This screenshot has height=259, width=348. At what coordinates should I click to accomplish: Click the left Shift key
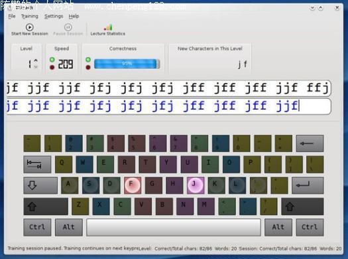coord(46,207)
